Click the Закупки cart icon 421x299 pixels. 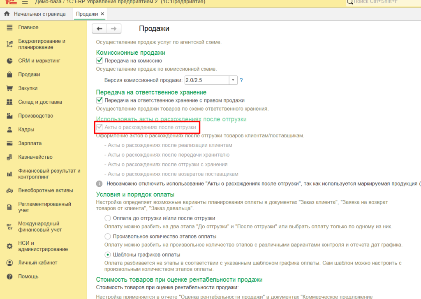click(x=10, y=88)
